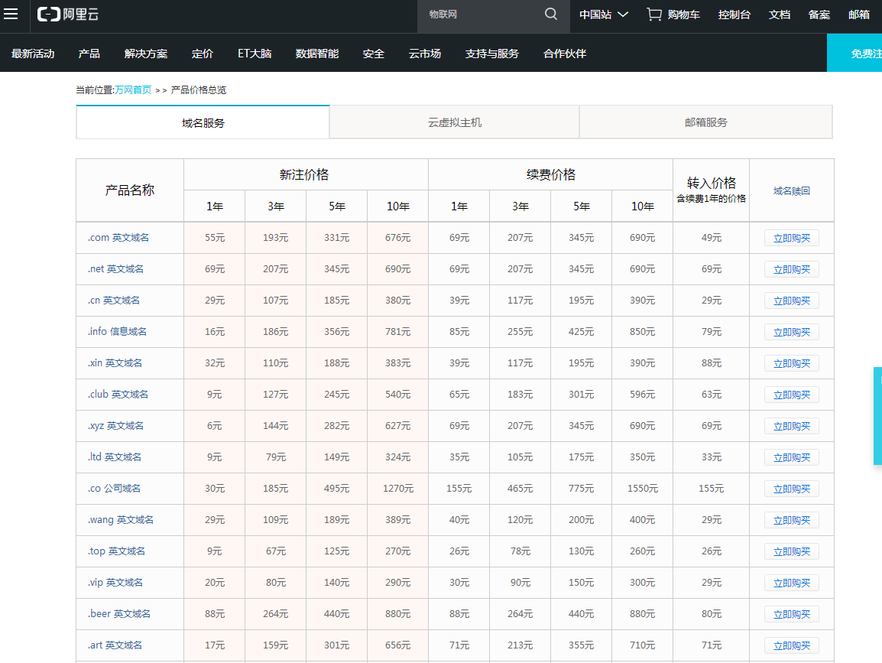This screenshot has width=882, height=663.
Task: Click 立即购买 for .cn domain
Action: pos(792,301)
